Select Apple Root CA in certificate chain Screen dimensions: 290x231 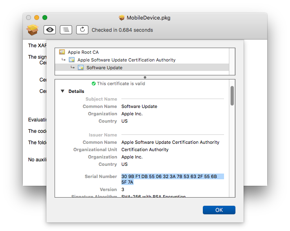142,52
